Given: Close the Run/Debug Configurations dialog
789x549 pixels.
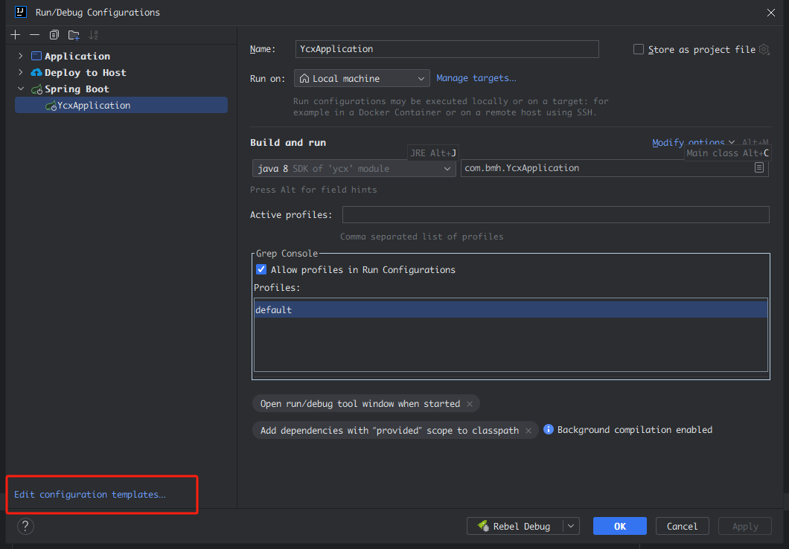Looking at the screenshot, I should [x=771, y=13].
